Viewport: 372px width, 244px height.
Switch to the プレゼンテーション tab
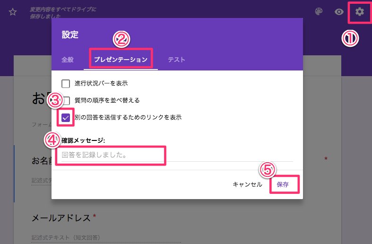click(121, 59)
